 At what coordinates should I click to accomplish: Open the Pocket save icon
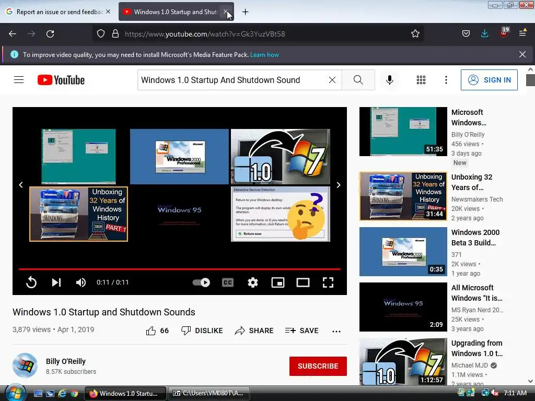466,34
